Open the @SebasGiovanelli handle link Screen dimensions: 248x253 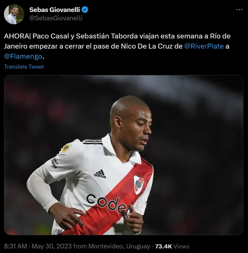pos(56,18)
